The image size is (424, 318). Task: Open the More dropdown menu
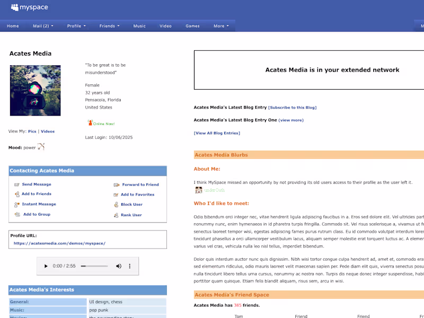(220, 25)
